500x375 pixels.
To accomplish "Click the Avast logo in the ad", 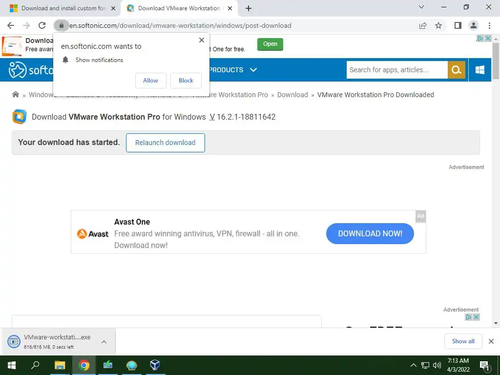I will [x=93, y=234].
